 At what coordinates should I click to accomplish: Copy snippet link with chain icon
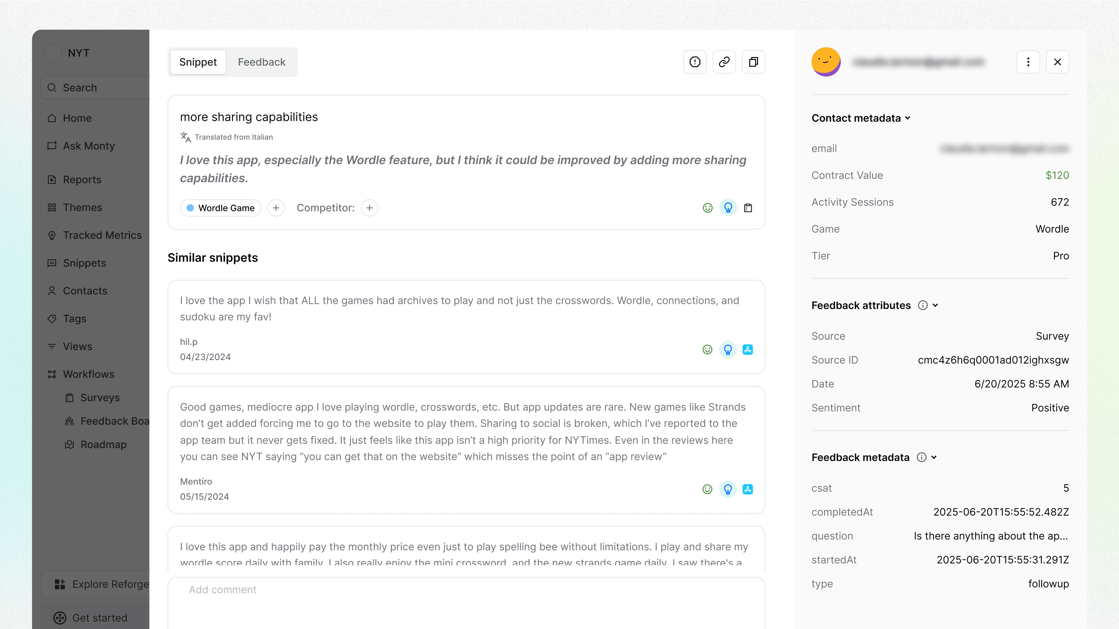tap(724, 62)
